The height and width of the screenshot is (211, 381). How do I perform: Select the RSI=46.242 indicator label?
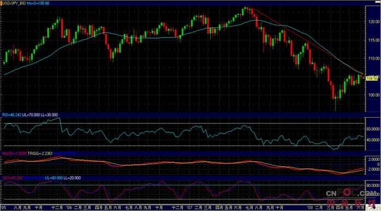[x=11, y=115]
